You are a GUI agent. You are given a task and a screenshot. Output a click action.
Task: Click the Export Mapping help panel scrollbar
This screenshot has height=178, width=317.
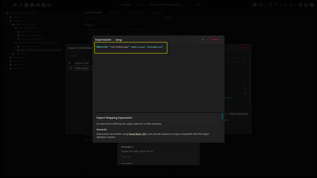click(222, 117)
